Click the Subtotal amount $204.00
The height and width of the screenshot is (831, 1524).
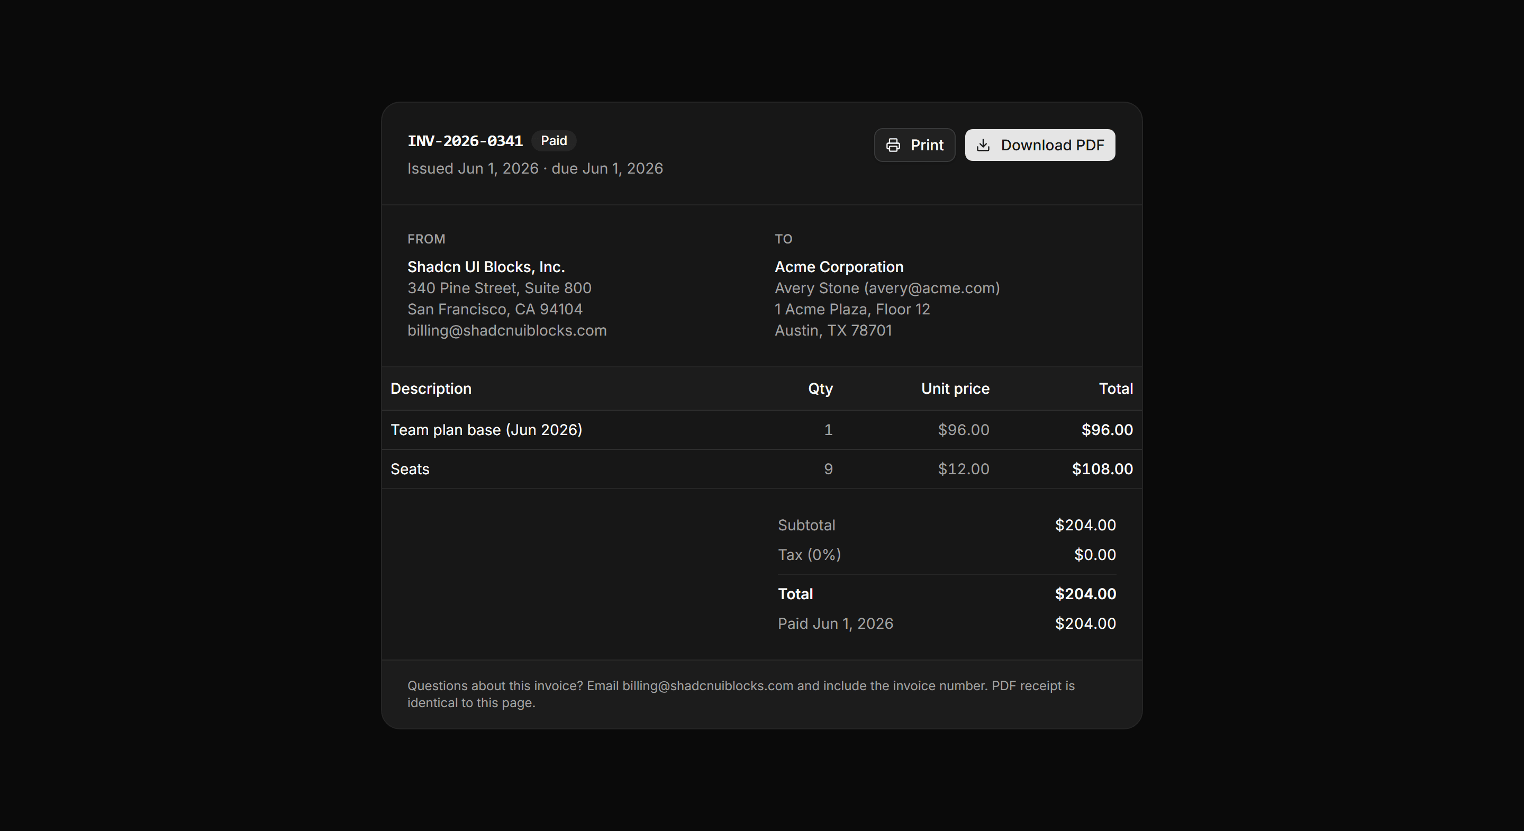coord(1085,525)
